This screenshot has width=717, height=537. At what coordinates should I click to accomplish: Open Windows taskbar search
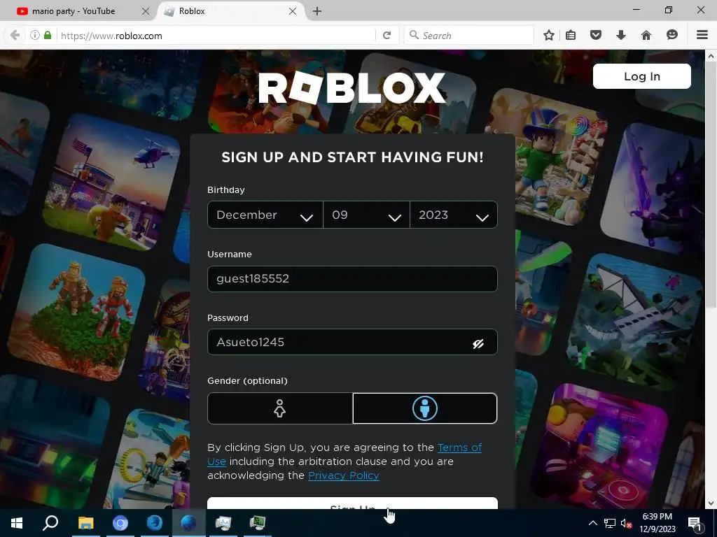[50, 523]
